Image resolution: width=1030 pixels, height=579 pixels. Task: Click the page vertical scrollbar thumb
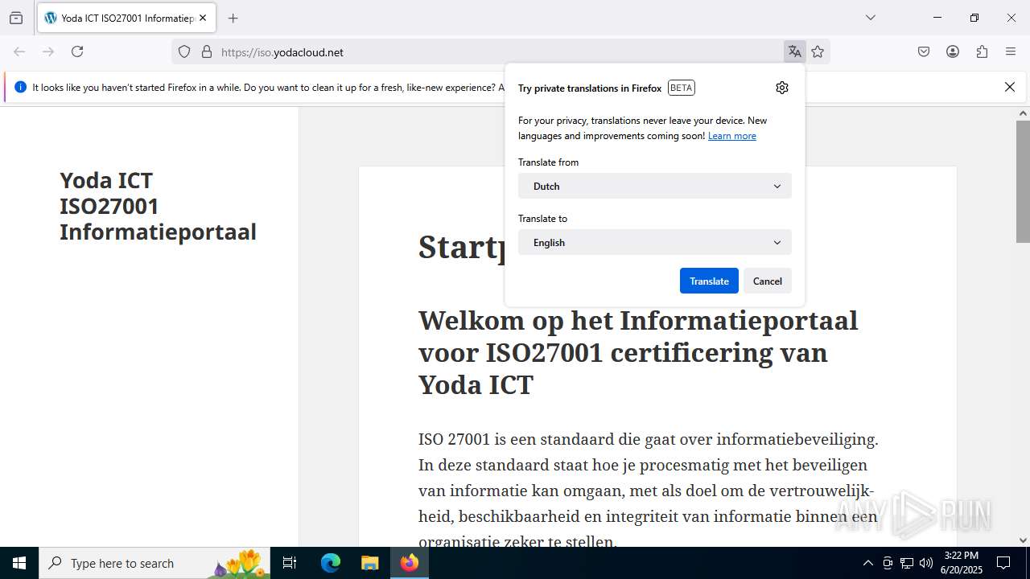pyautogui.click(x=1023, y=181)
